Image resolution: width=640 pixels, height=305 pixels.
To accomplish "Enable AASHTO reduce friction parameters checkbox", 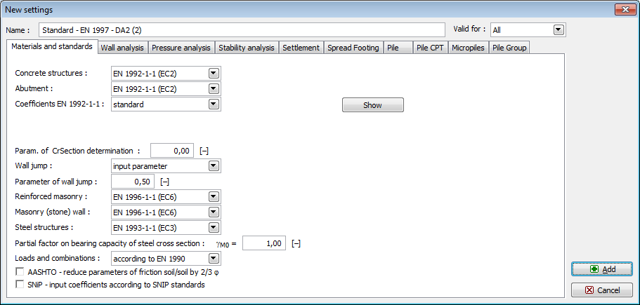I will coord(20,272).
